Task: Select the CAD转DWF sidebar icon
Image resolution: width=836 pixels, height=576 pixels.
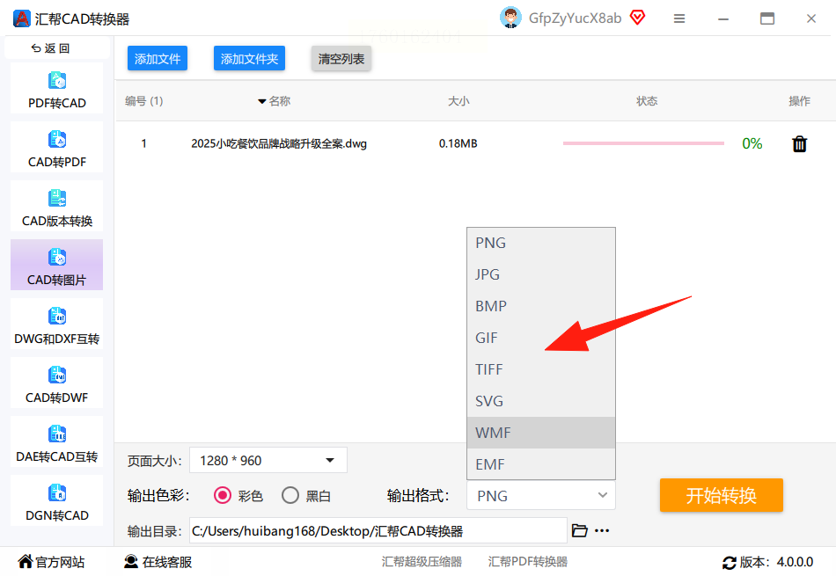Action: [57, 375]
